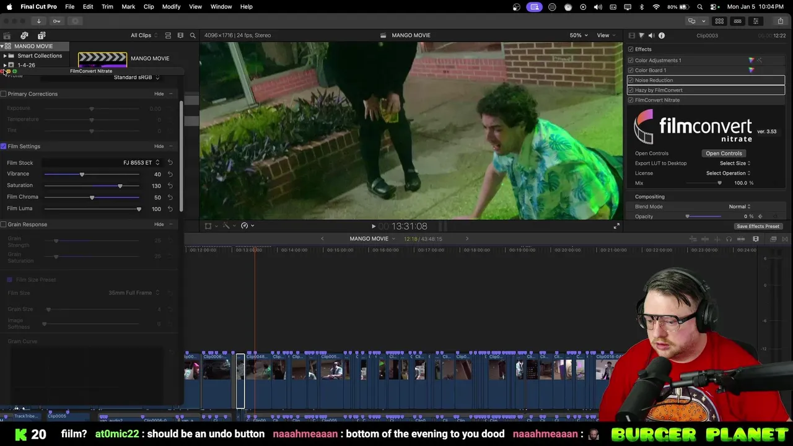The image size is (793, 446).
Task: Click the import media arrow button
Action: [38, 21]
